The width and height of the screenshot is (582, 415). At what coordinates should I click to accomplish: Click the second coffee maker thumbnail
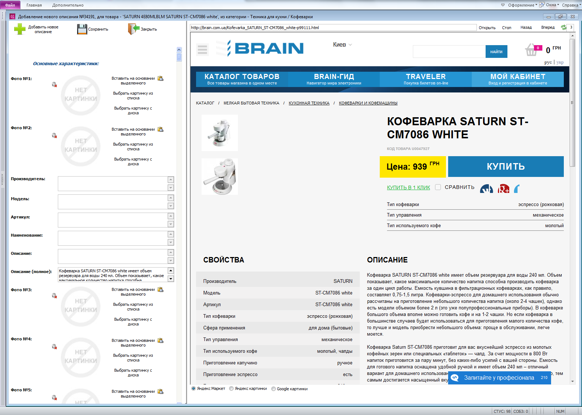click(x=220, y=177)
